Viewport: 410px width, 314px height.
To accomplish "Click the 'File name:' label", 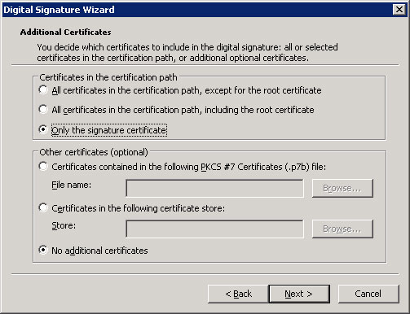I will [72, 185].
